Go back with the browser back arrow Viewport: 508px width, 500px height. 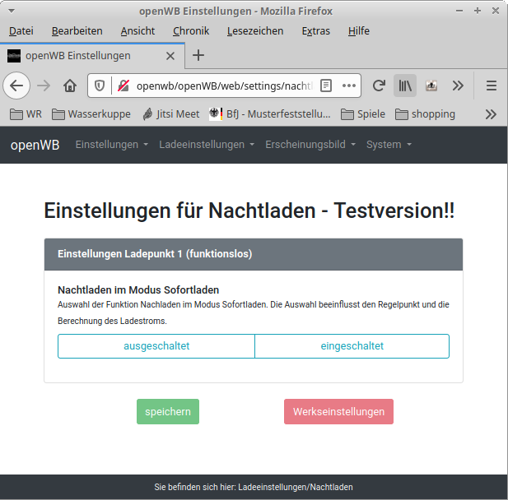(x=16, y=86)
